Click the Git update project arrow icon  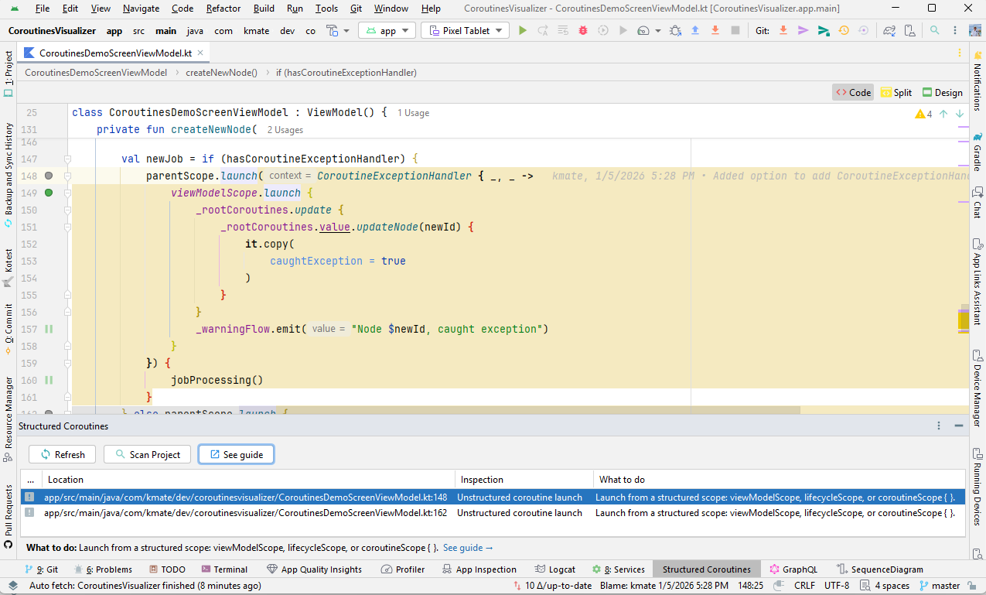click(x=783, y=31)
